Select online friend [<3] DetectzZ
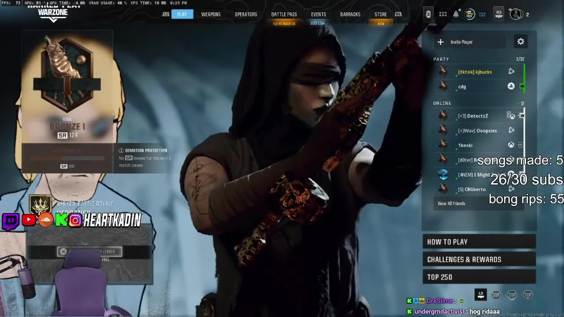This screenshot has height=317, width=564. coord(479,116)
